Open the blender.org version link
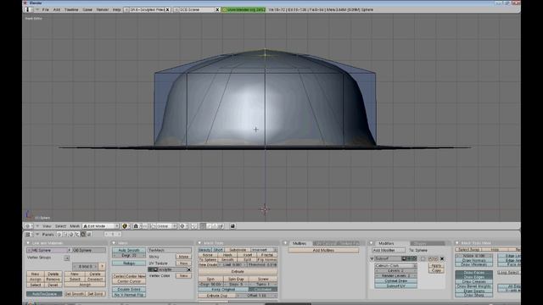 click(244, 9)
